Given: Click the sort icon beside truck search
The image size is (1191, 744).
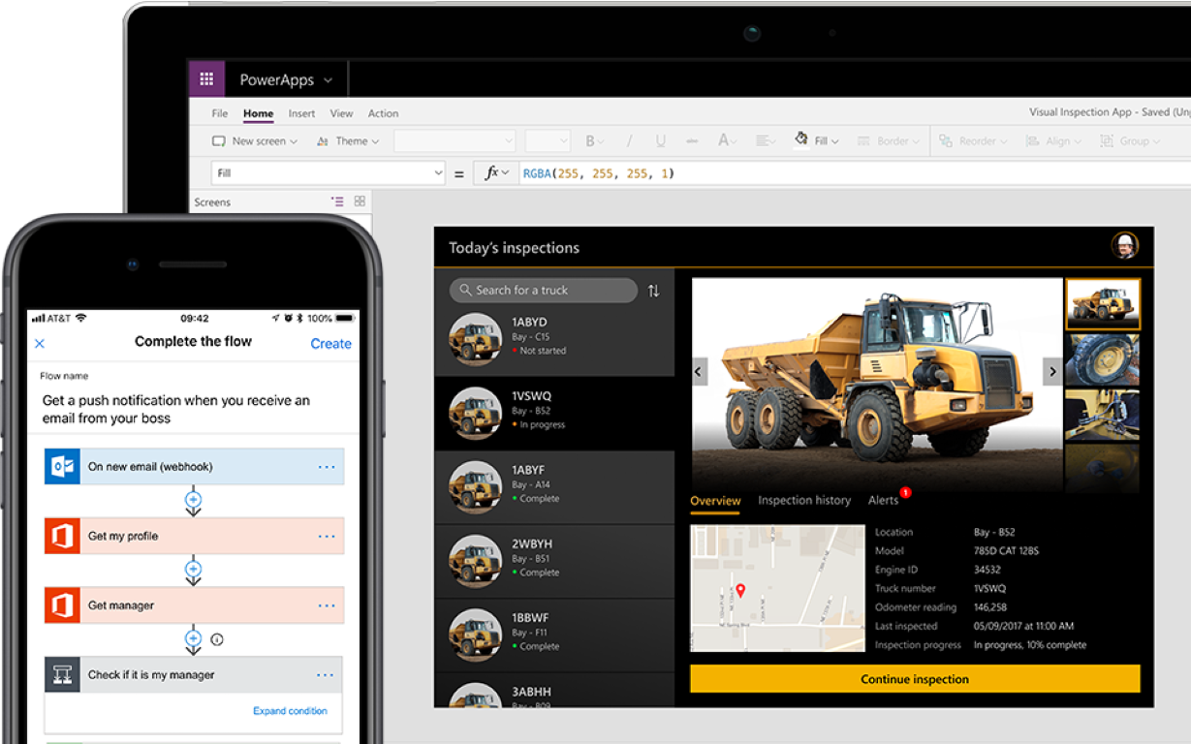Looking at the screenshot, I should click(653, 290).
